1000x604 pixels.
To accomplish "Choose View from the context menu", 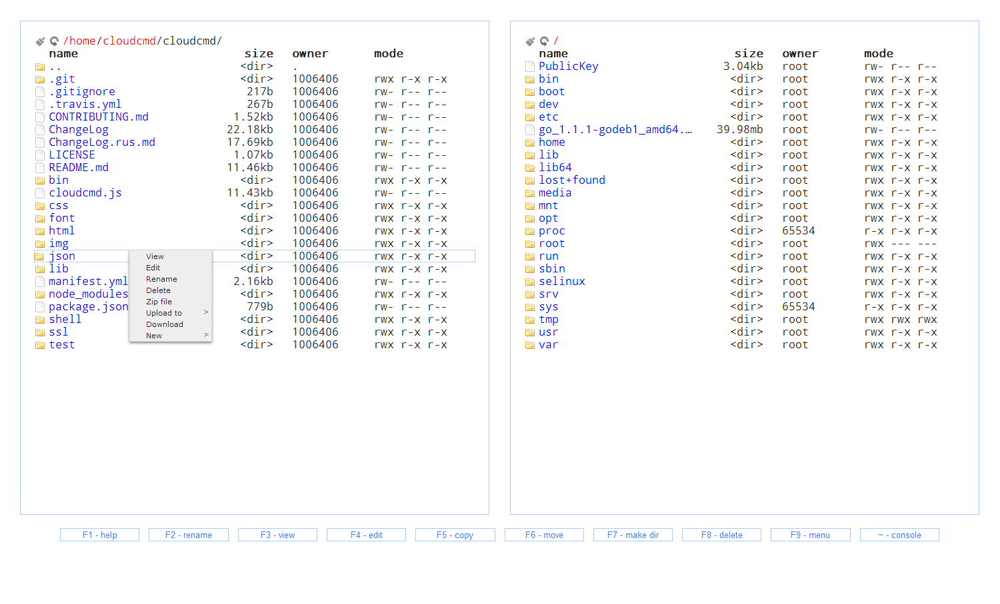I will [171, 256].
